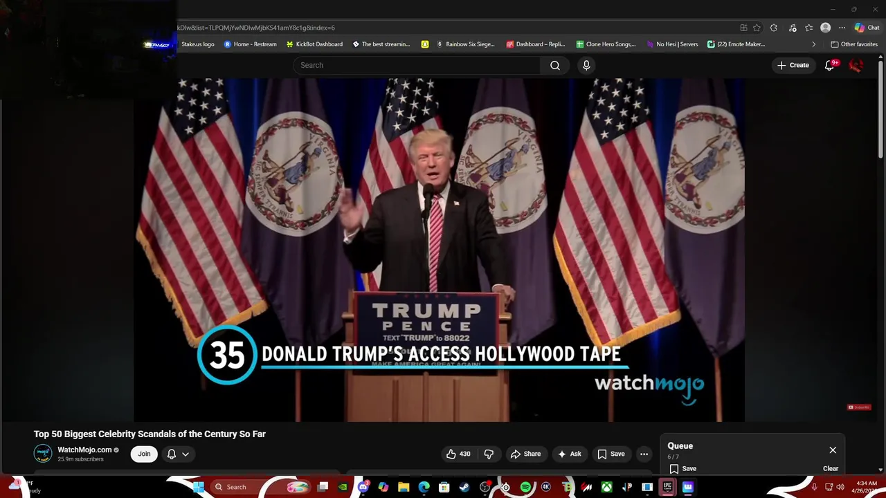Viewport: 886px width, 498px height.
Task: Click WatchMojo.com channel name
Action: [x=84, y=450]
